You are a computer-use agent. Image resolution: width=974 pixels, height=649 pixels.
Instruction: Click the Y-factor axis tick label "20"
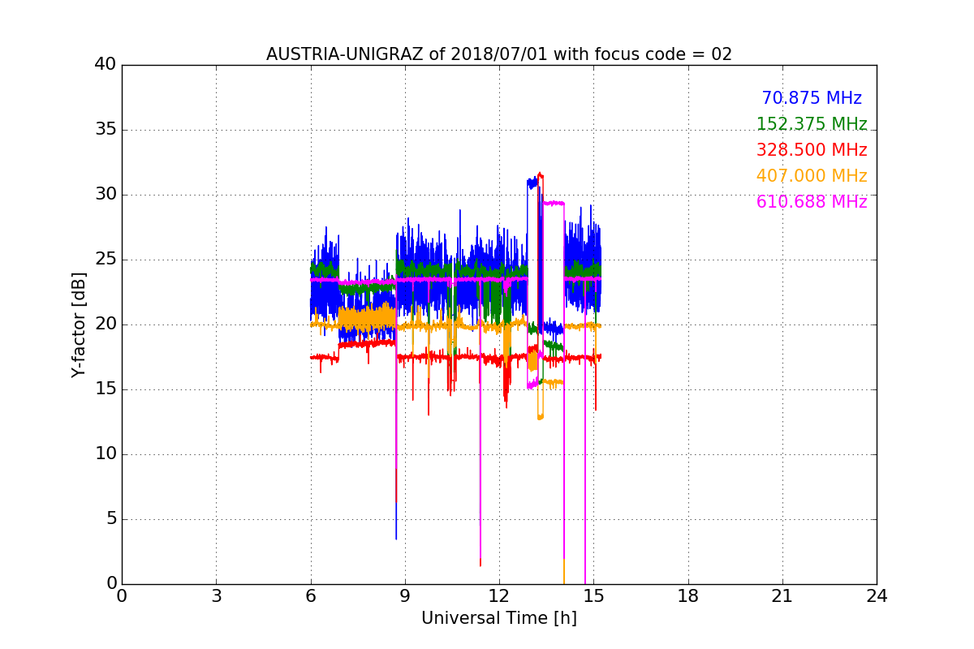pos(106,324)
